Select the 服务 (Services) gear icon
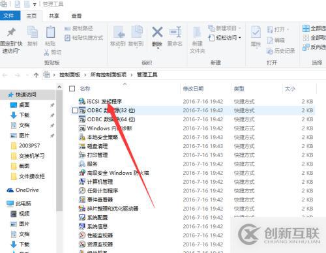This screenshot has height=253, width=326. coord(82,164)
